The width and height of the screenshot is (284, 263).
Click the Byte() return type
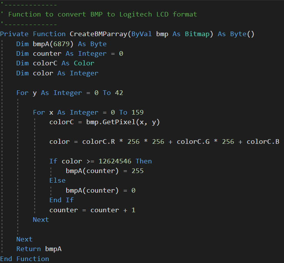pos(242,34)
